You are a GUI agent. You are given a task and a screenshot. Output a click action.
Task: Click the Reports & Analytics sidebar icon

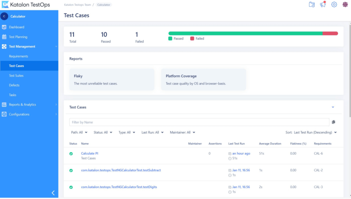tap(4, 104)
